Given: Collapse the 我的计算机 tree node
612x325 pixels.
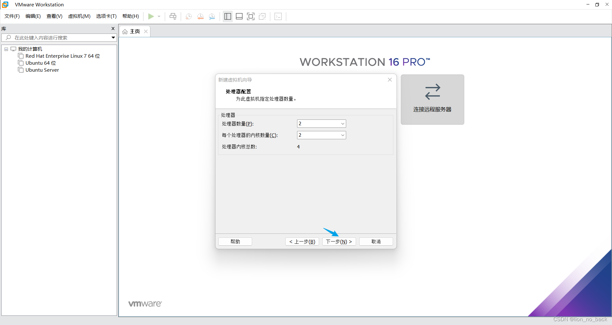Looking at the screenshot, I should tap(6, 49).
